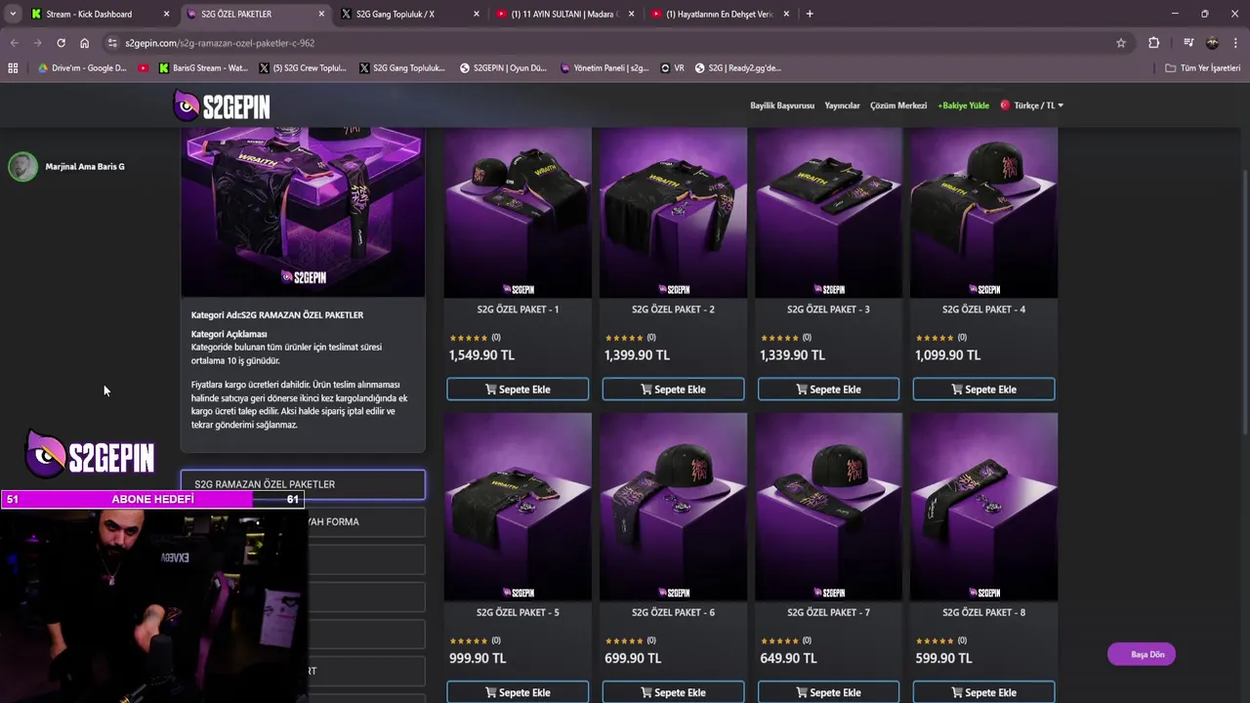The height and width of the screenshot is (703, 1250).
Task: Add S2G ÖZEL PAKET - 2 to cart
Action: [x=673, y=389]
